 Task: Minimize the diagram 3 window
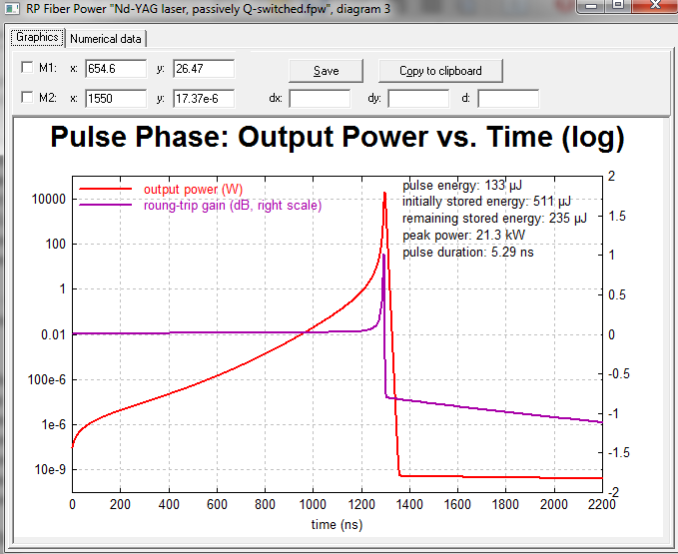tap(591, 6)
